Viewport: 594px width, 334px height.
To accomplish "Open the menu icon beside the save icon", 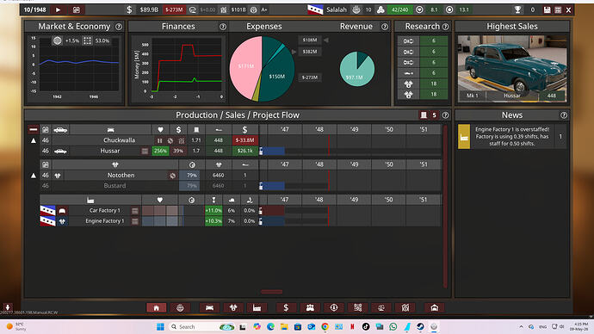I will pyautogui.click(x=558, y=9).
